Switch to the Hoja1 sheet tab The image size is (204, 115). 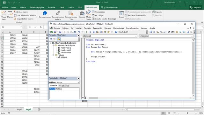click(x=19, y=109)
